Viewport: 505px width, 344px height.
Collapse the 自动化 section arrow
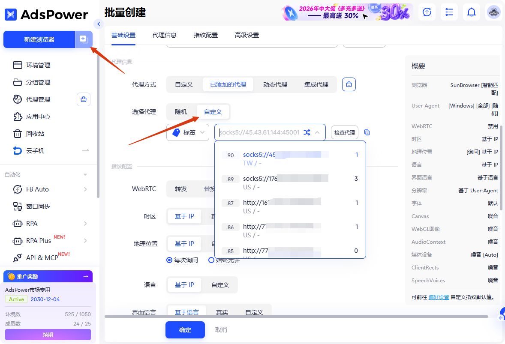point(85,174)
